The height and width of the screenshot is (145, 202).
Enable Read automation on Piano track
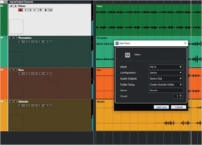coord(40,10)
